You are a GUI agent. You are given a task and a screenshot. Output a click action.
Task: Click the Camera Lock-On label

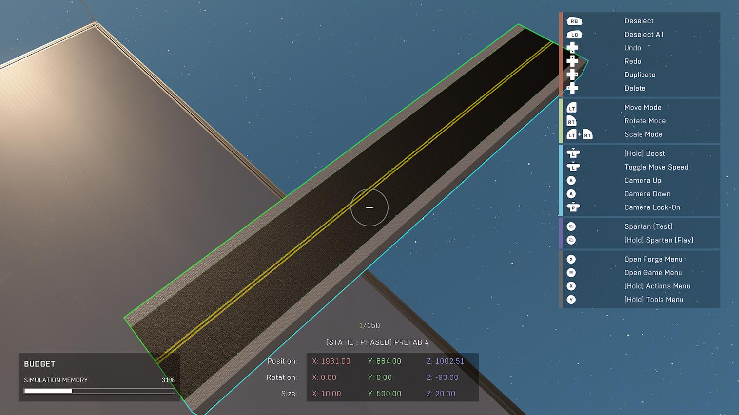[652, 207]
